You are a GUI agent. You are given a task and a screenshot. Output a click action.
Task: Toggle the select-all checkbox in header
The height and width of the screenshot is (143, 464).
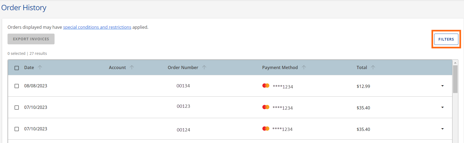(x=17, y=68)
